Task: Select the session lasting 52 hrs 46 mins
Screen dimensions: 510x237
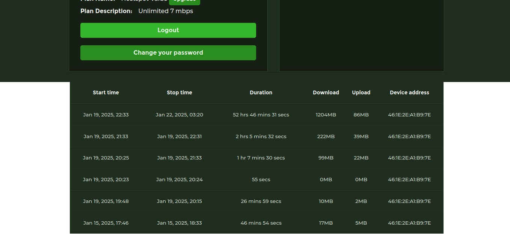Action: (261, 115)
